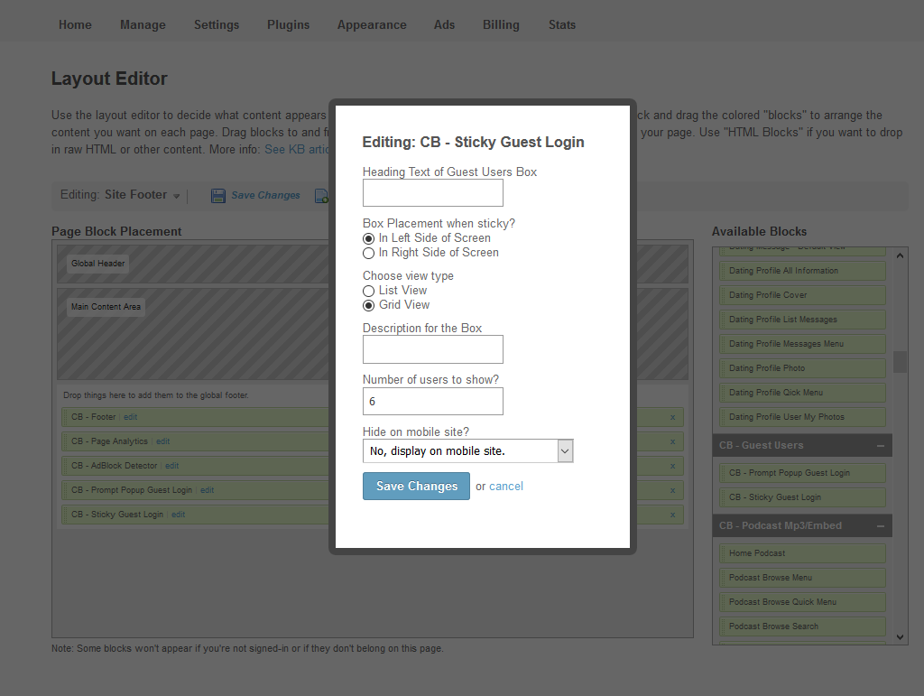The image size is (924, 696).
Task: Open the Plugins menu
Action: 288,25
